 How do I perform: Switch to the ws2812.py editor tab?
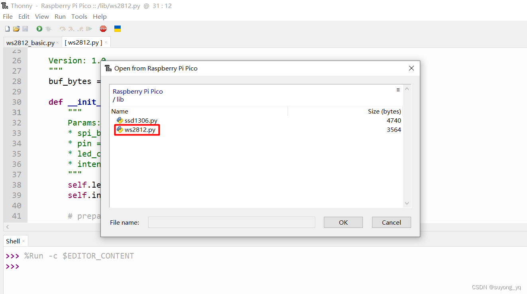click(84, 43)
